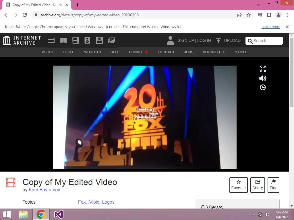
Task: Open the network tray icon
Action: point(260,214)
